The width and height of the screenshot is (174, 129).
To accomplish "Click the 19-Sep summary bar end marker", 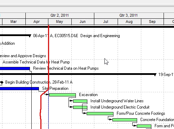I will click(155, 75).
